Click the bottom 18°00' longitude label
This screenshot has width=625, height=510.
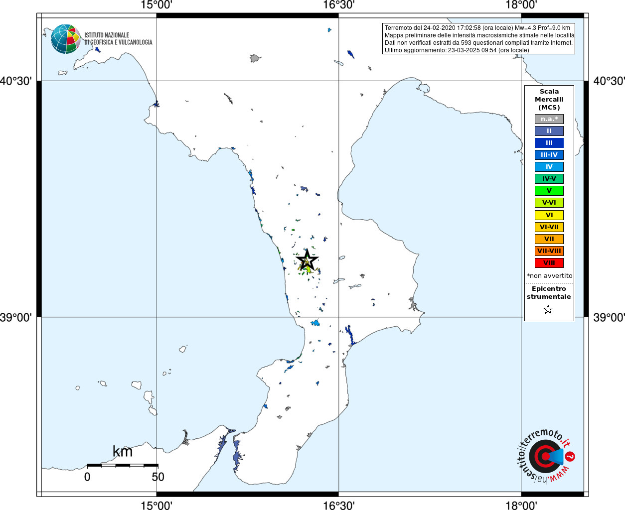[521, 506]
